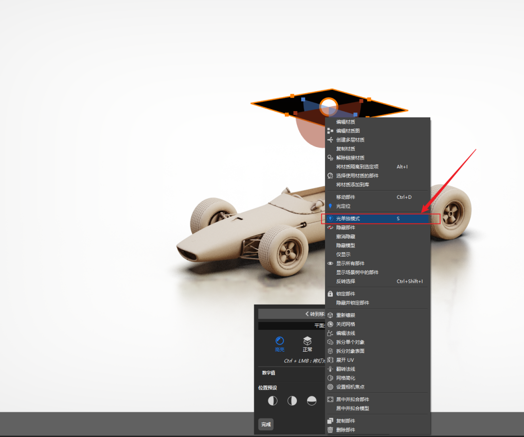
Task: Pick the top-lit position preset
Action: pyautogui.click(x=312, y=401)
